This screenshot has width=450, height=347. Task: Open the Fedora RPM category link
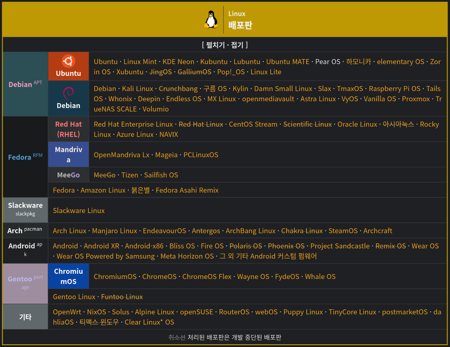[25, 157]
